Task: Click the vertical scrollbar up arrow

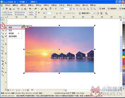Action: click(121, 20)
